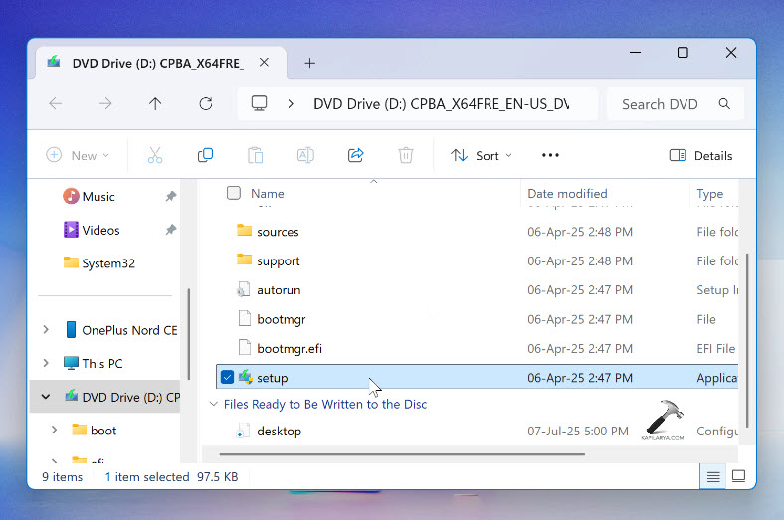Toggle the Details pane button

coord(700,155)
